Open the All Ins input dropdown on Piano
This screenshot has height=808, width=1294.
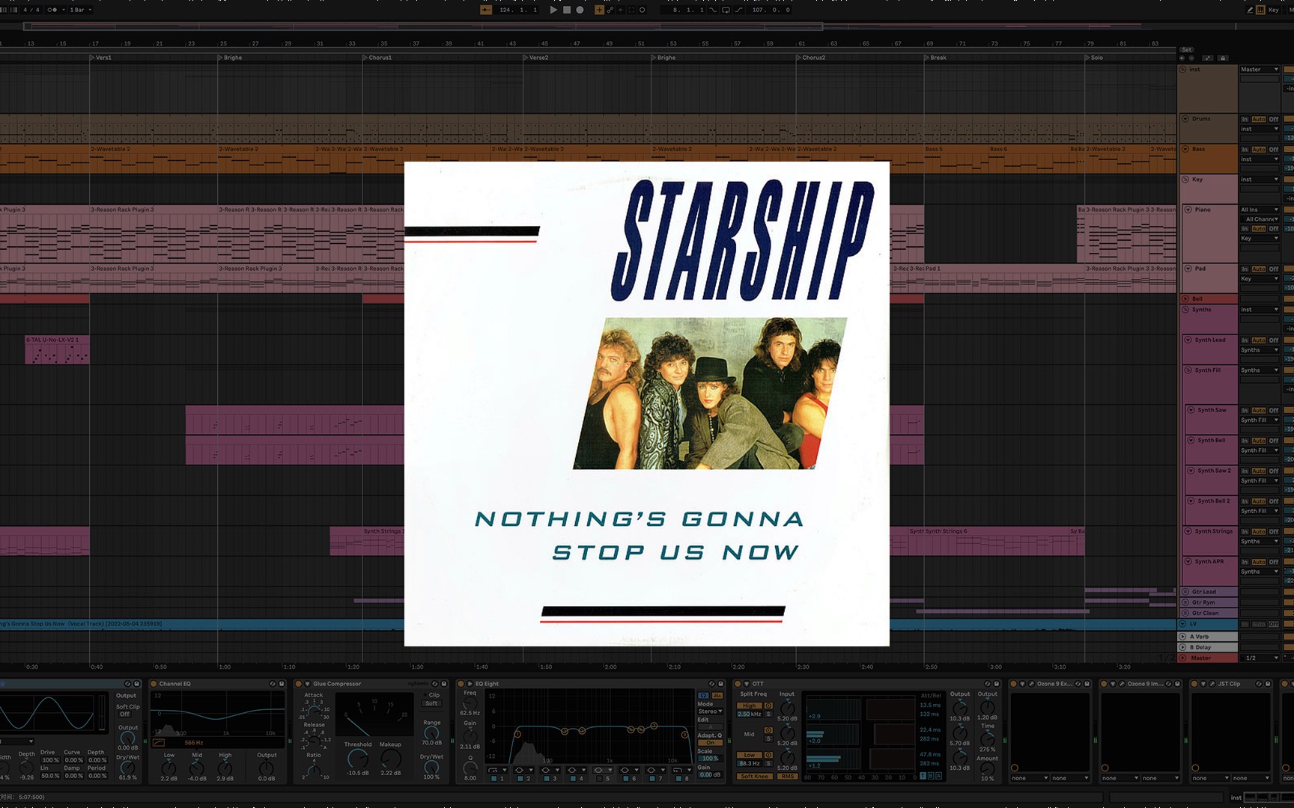click(1260, 209)
